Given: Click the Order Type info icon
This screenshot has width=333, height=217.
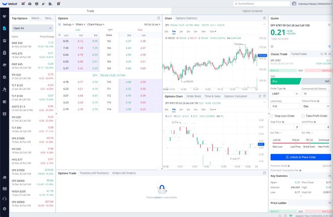Looking at the screenshot, I should click(285, 89).
